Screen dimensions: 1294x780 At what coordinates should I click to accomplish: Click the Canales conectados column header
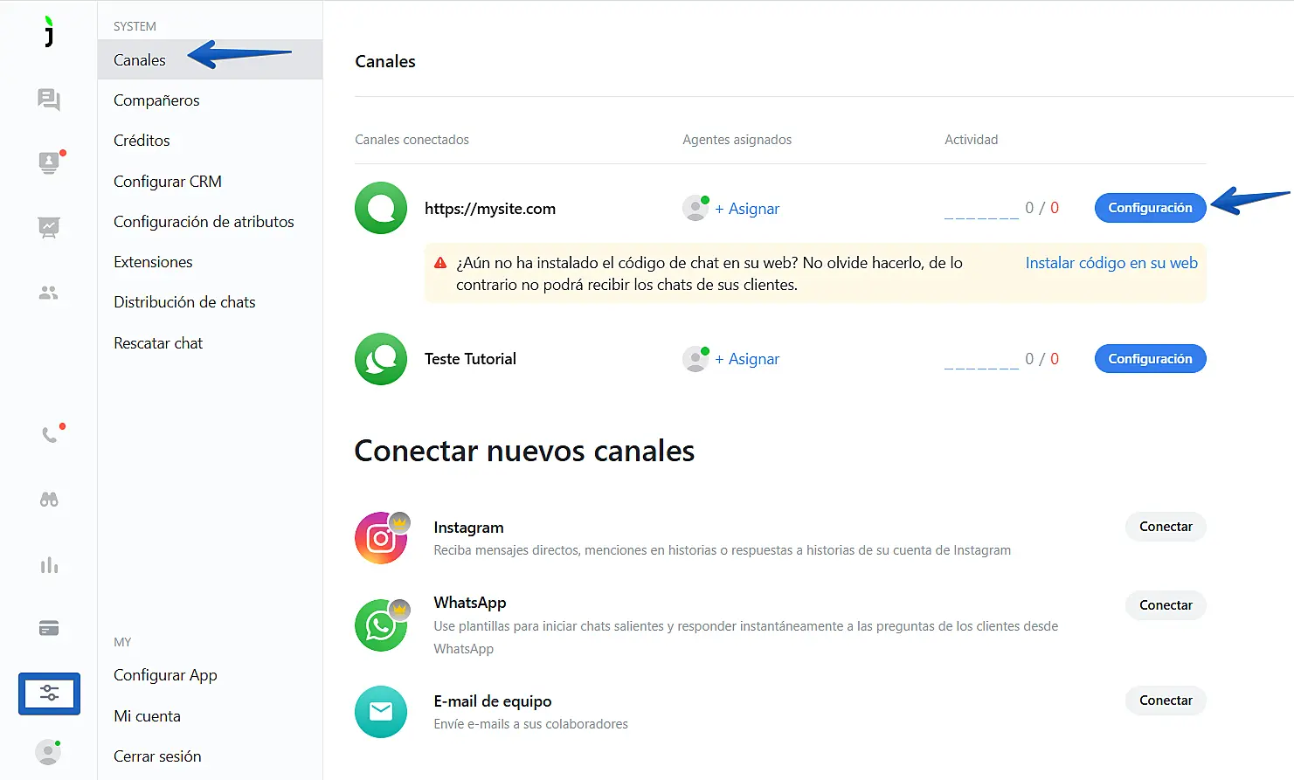pos(412,140)
